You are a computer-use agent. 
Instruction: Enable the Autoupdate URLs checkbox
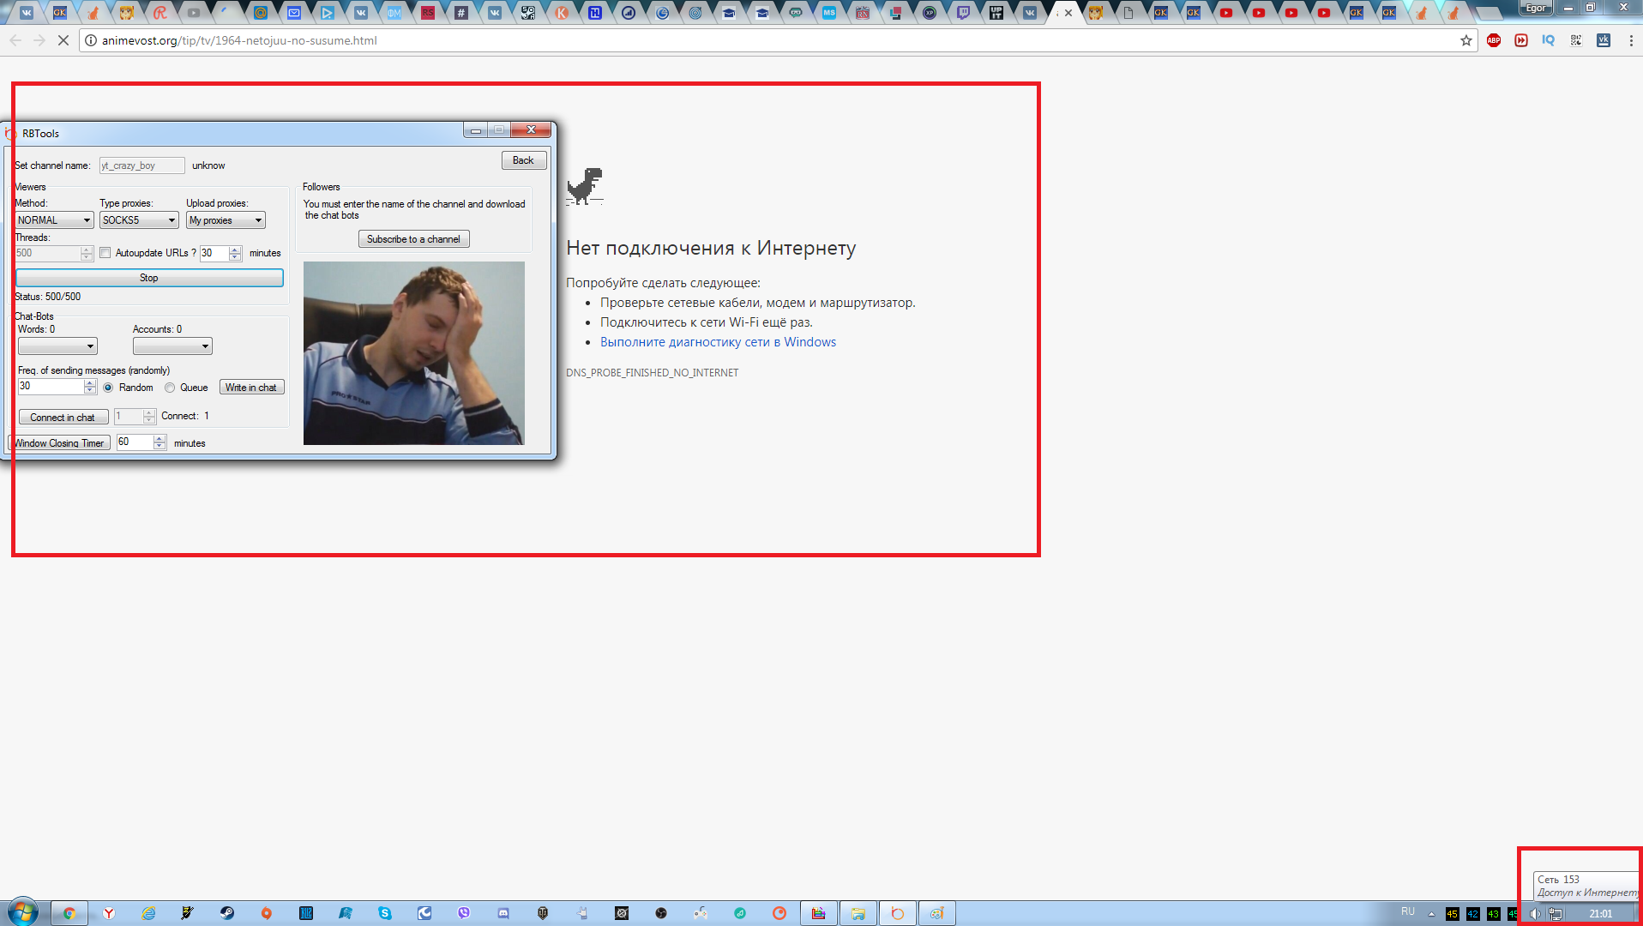[105, 253]
